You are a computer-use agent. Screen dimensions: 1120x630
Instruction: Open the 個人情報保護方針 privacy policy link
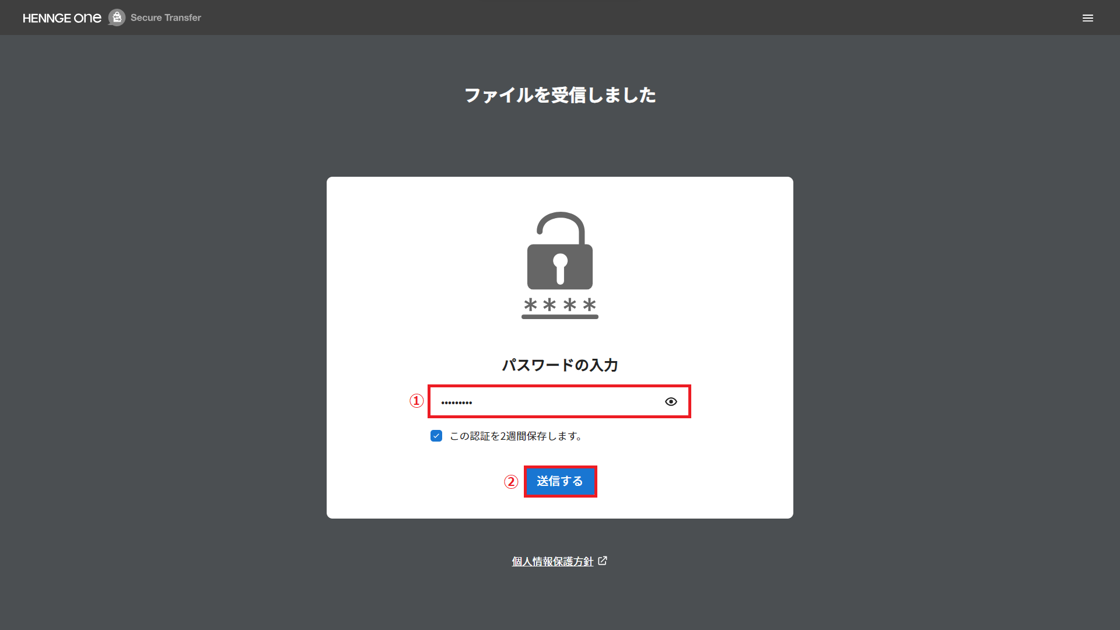[552, 561]
